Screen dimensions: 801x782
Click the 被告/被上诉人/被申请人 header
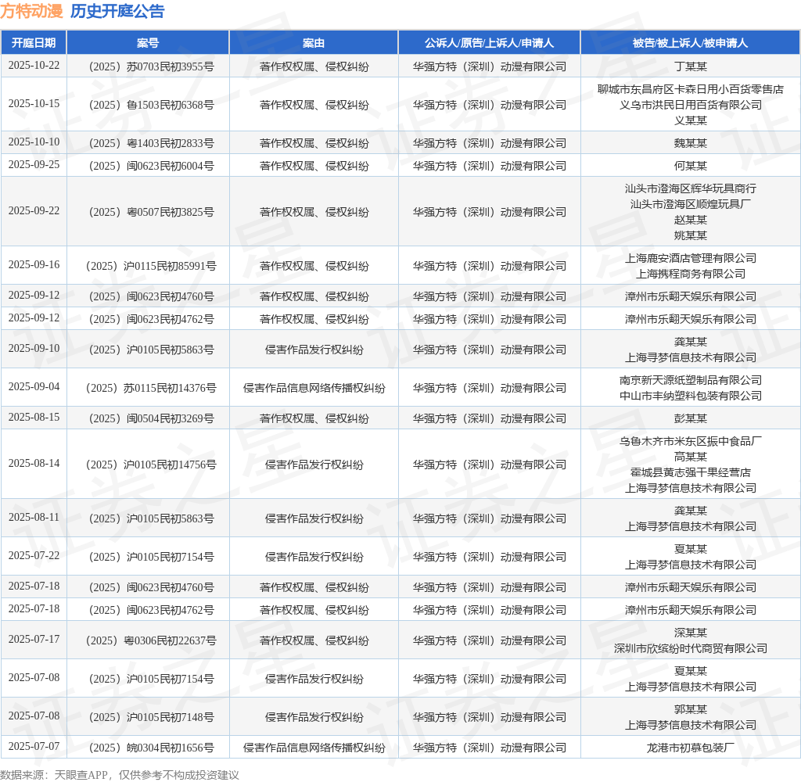click(x=690, y=43)
